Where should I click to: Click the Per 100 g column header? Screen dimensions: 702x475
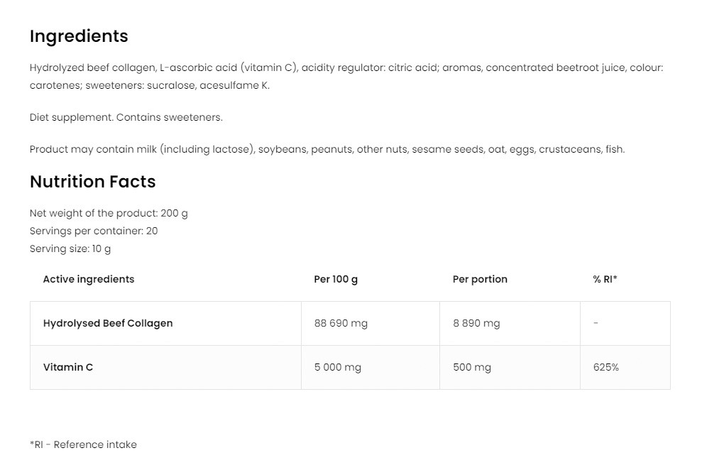coord(336,279)
